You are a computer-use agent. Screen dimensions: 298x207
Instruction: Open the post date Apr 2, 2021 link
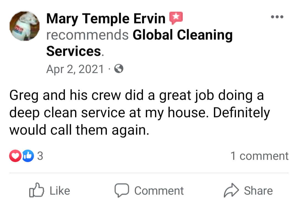click(x=74, y=69)
